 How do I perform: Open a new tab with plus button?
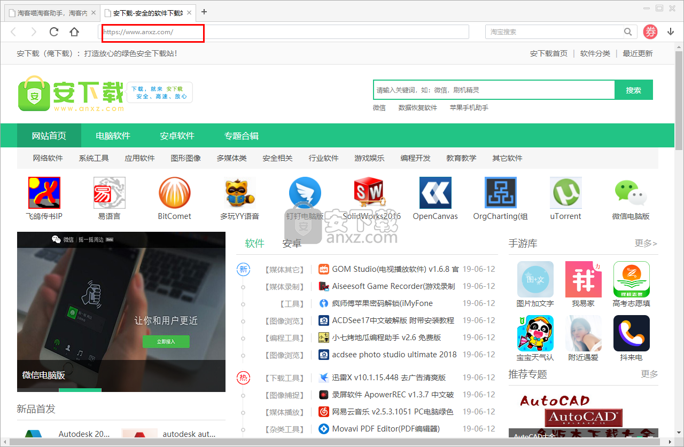[204, 12]
